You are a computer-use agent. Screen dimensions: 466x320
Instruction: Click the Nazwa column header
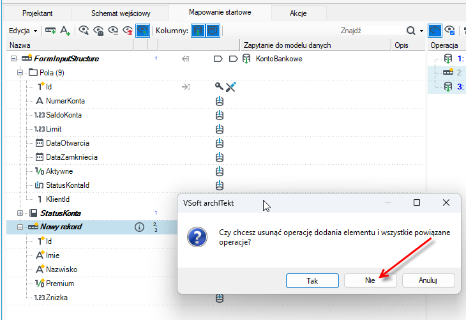click(x=70, y=45)
